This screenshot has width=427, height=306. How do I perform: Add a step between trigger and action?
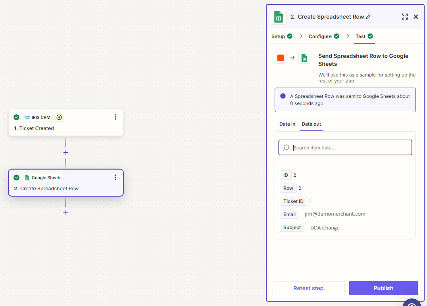pyautogui.click(x=65, y=153)
